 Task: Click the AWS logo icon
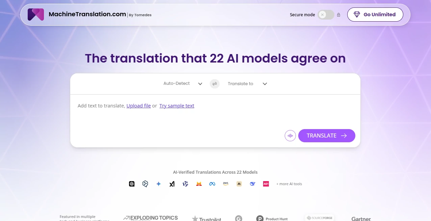point(226,184)
